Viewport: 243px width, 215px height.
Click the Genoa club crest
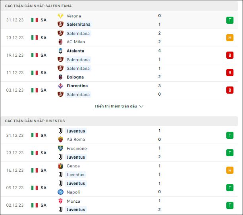(x=60, y=166)
